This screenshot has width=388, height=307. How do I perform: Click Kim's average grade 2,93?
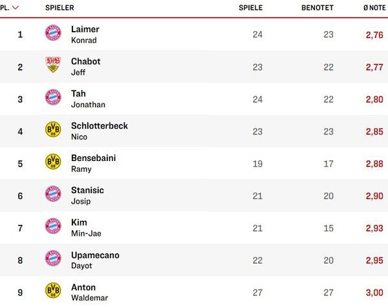374,228
